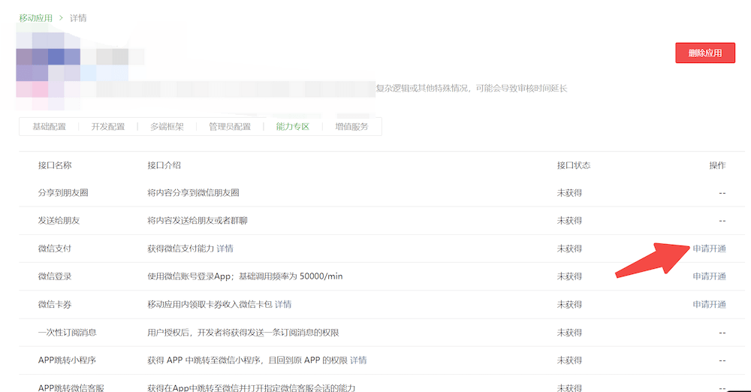Click the 接口名称 column header
The width and height of the screenshot is (751, 392).
[55, 165]
